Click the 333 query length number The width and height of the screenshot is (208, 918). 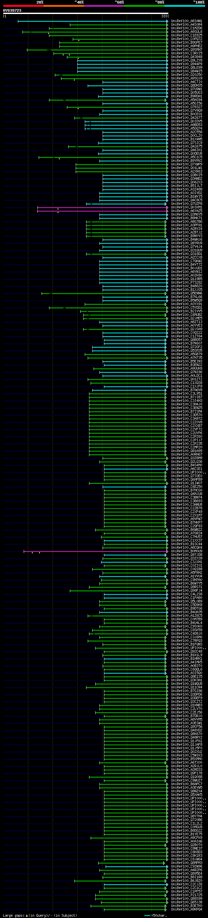click(164, 16)
